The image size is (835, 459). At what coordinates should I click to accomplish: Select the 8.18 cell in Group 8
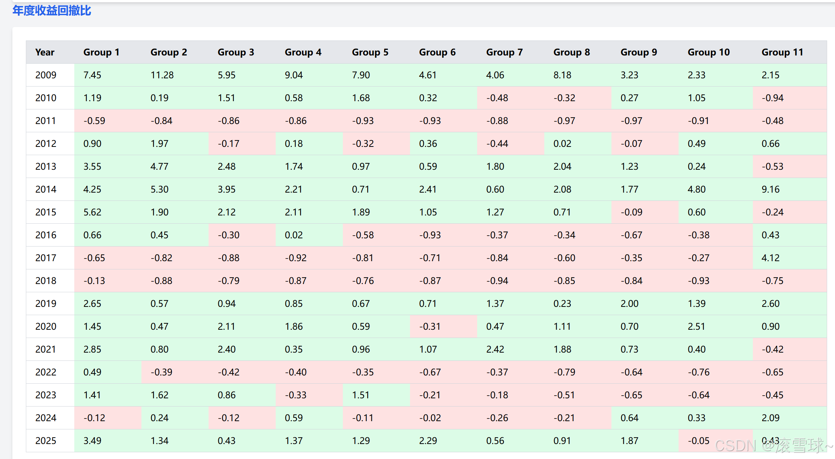[562, 75]
